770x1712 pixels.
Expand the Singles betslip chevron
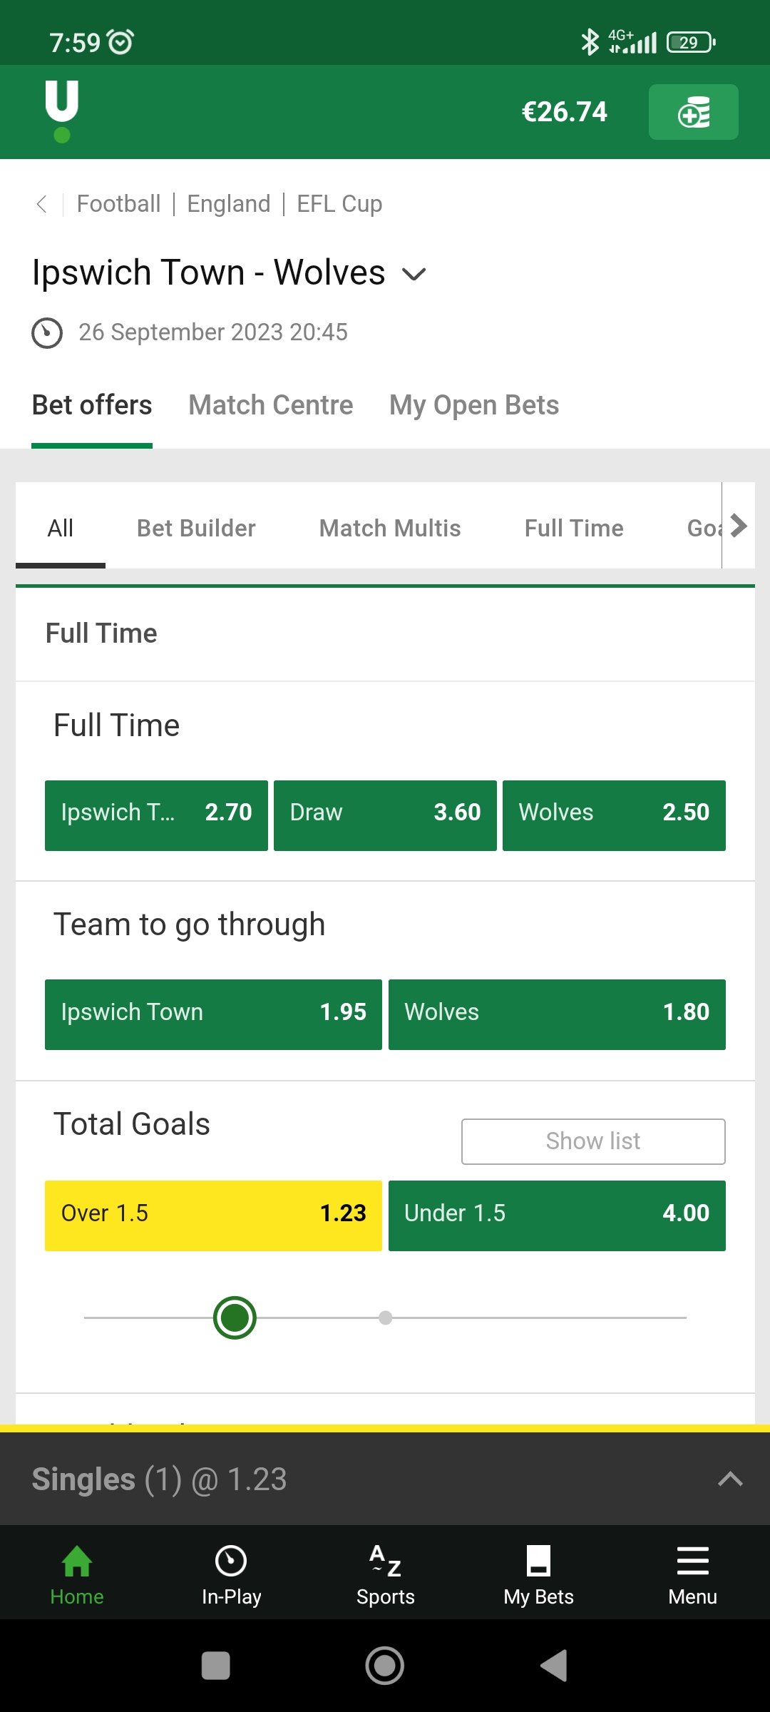pyautogui.click(x=730, y=1479)
